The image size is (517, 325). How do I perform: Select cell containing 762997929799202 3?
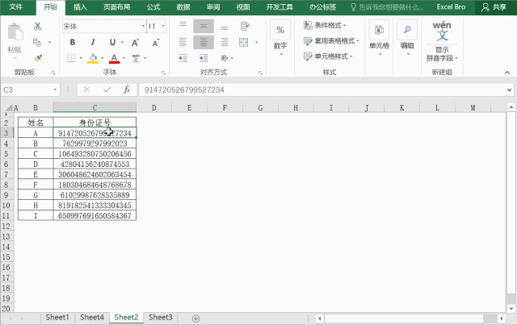[95, 144]
